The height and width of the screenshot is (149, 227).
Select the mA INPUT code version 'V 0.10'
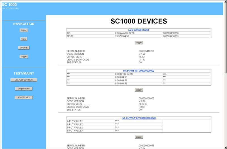click(142, 101)
